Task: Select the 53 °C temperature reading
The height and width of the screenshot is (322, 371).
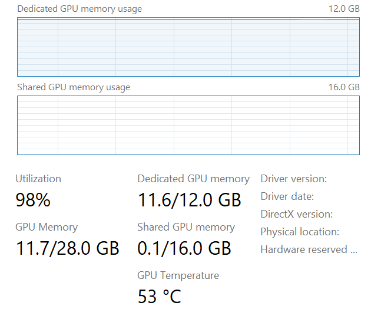Action: (160, 297)
